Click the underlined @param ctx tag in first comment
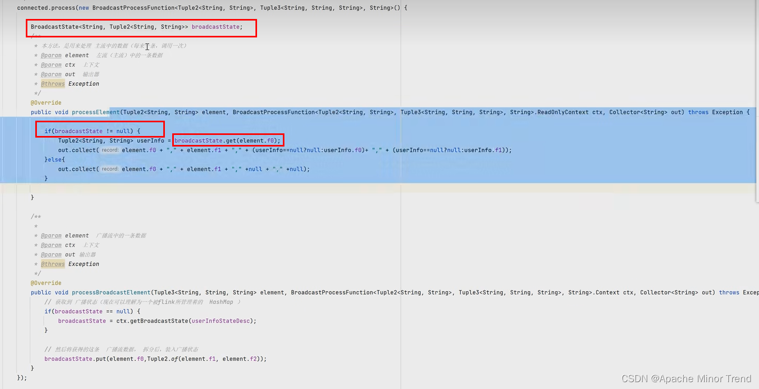Viewport: 759px width, 389px height. [x=51, y=64]
